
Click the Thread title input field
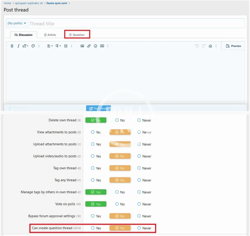coord(136,24)
